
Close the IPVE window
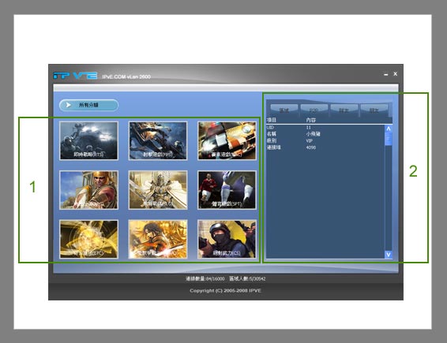coord(395,73)
